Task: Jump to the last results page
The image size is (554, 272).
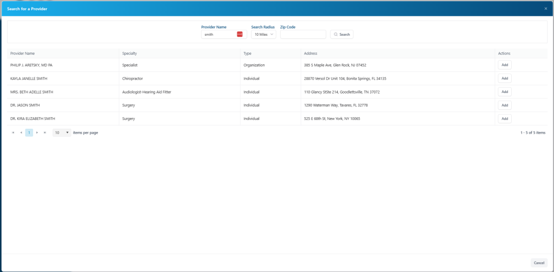Action: [45, 132]
